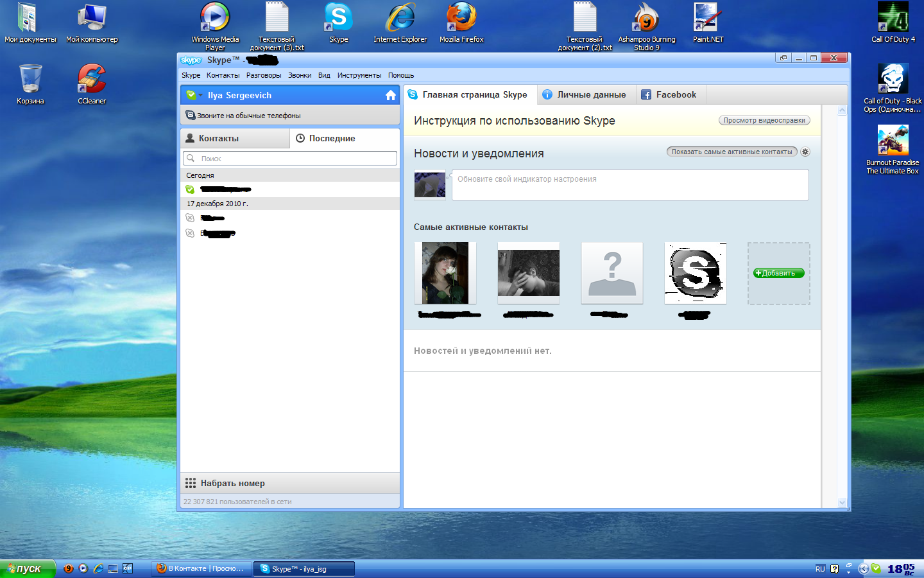Click the Skype home icon

[x=390, y=95]
